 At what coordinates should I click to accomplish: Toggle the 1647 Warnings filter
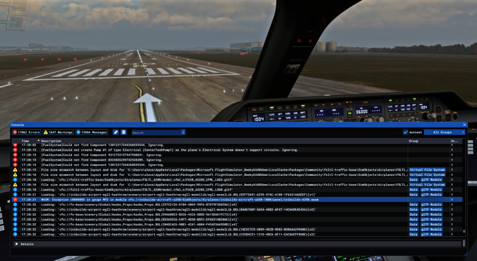pos(58,132)
